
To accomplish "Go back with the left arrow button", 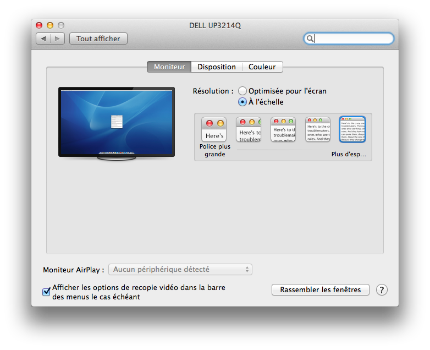I will (43, 39).
